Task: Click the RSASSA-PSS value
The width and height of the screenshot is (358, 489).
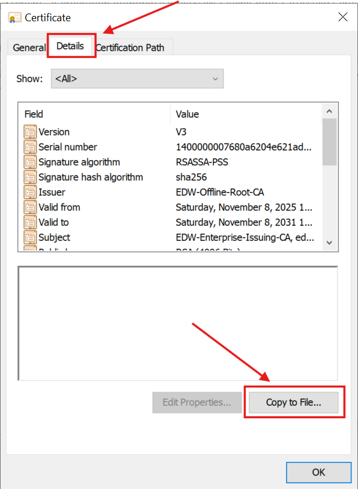Action: (202, 162)
